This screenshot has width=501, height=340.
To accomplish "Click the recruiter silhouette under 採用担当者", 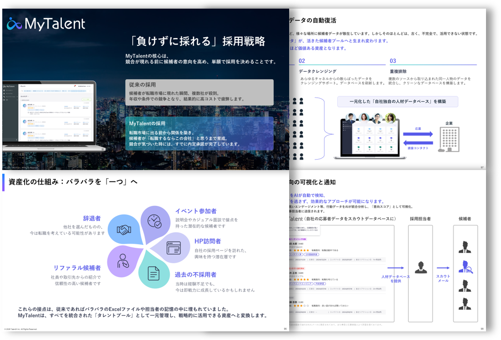I will [421, 267].
